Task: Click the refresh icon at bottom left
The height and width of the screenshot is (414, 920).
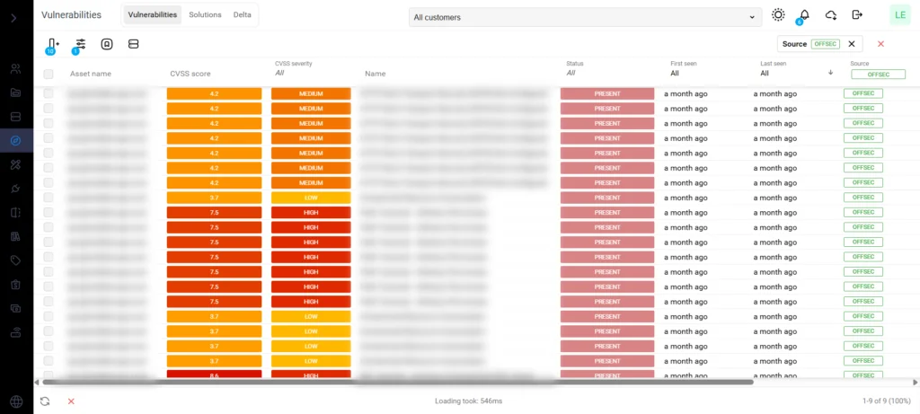Action: click(45, 401)
